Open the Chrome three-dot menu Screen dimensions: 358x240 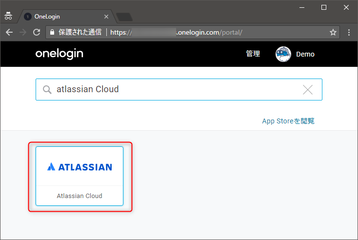click(x=349, y=32)
